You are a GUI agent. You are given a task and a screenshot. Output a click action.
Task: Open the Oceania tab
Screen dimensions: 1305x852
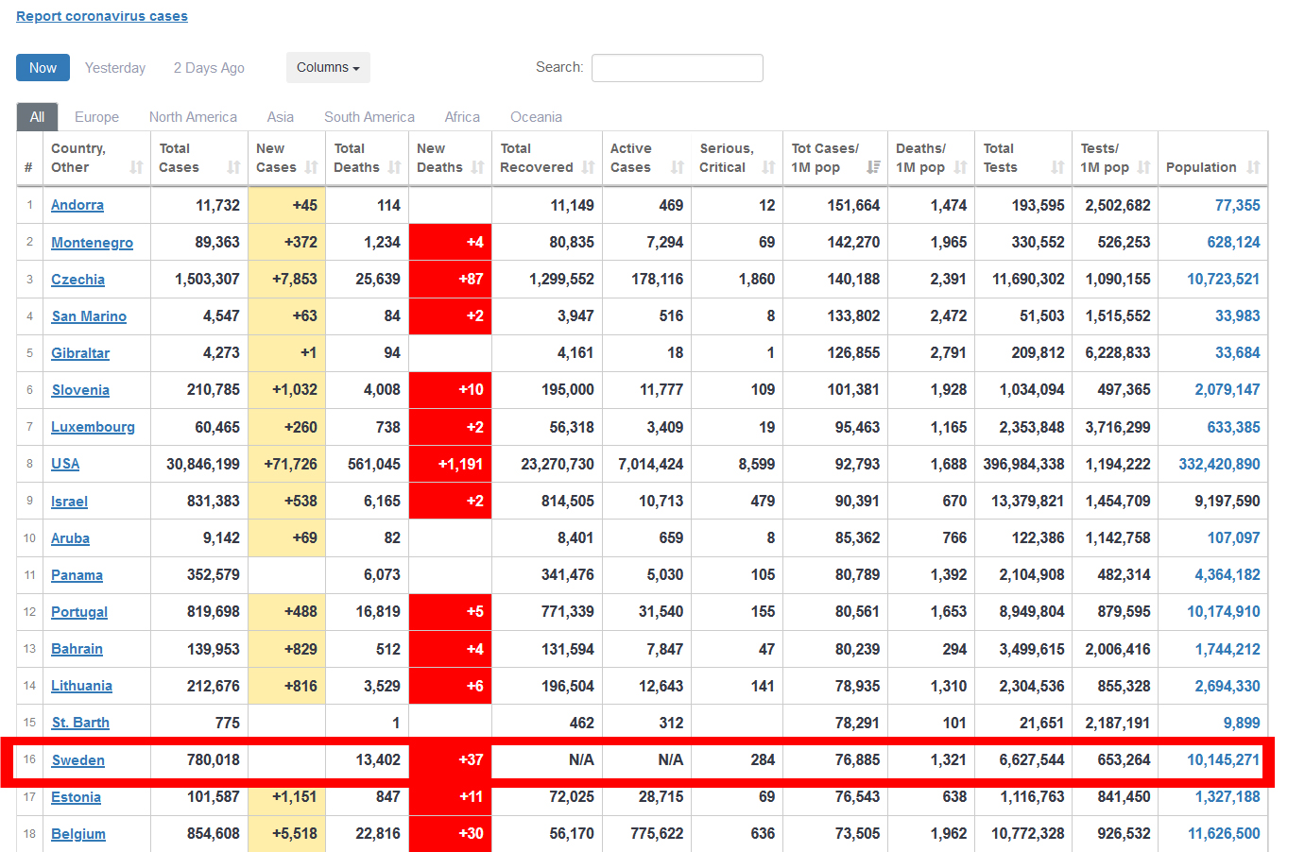tap(536, 117)
